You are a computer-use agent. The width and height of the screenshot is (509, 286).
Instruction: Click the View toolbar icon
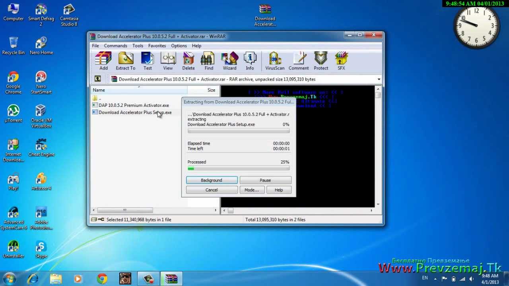click(x=168, y=61)
